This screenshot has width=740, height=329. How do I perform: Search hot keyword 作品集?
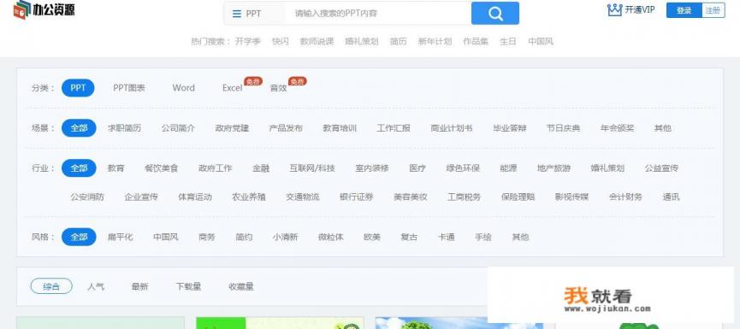pos(476,42)
